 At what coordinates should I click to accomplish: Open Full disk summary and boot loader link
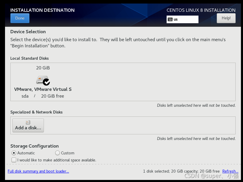click(38, 171)
